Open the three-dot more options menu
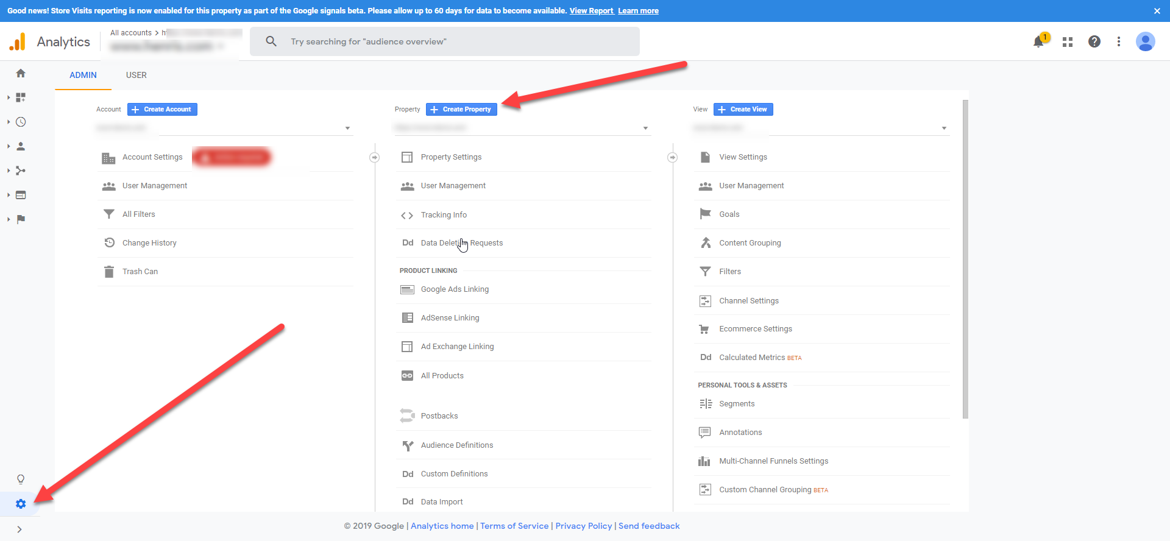The image size is (1170, 541). pos(1119,41)
